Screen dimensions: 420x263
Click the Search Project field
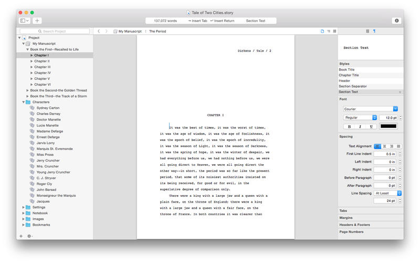55,32
